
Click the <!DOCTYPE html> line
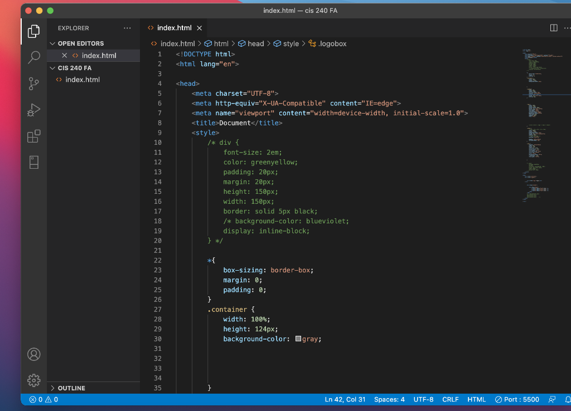[x=205, y=54]
